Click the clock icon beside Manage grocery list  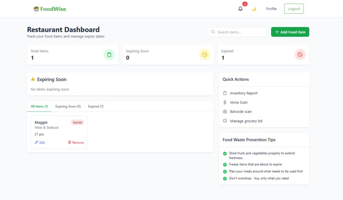click(225, 121)
